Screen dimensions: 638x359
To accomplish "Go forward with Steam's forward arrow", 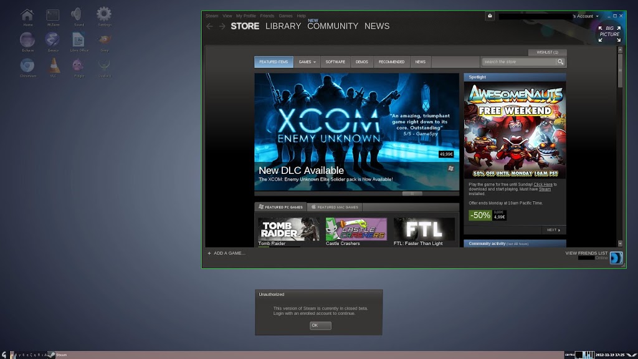I will [222, 26].
